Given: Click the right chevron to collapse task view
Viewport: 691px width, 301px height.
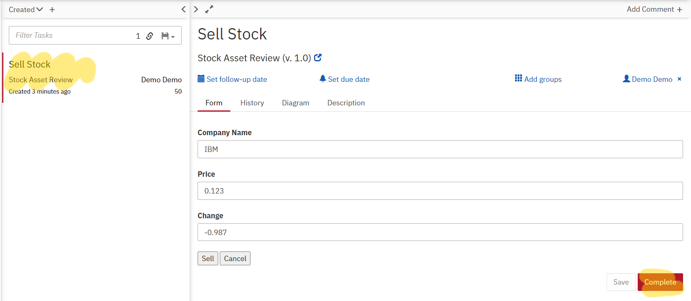Looking at the screenshot, I should click(196, 9).
